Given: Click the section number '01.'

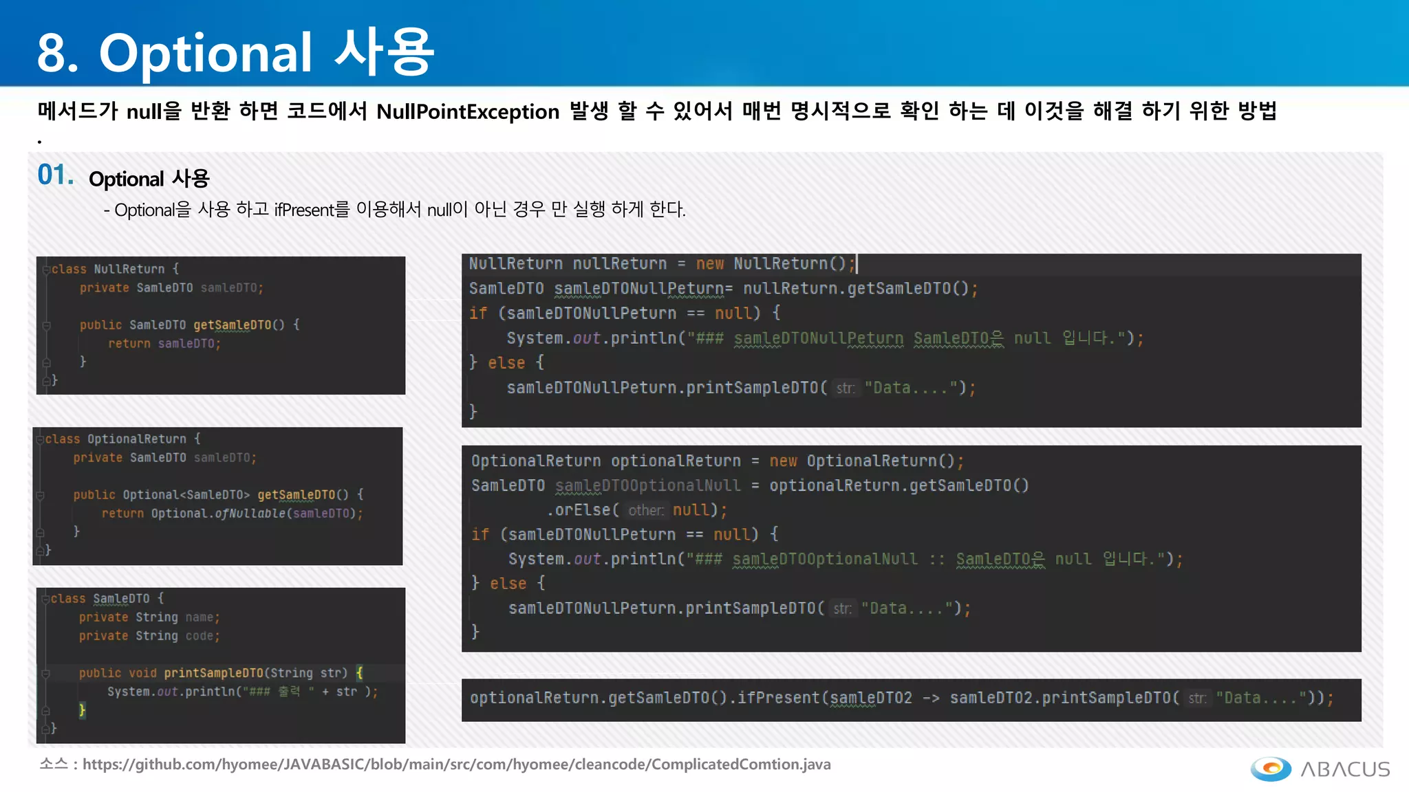Looking at the screenshot, I should point(56,175).
